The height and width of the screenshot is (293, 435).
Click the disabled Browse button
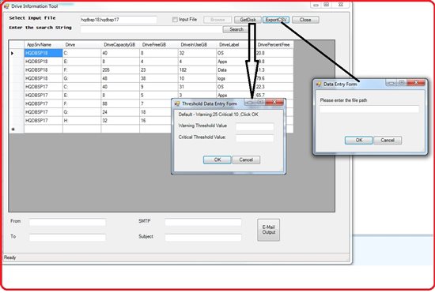[217, 20]
